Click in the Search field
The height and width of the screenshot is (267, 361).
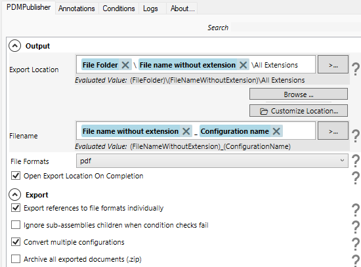296,28
